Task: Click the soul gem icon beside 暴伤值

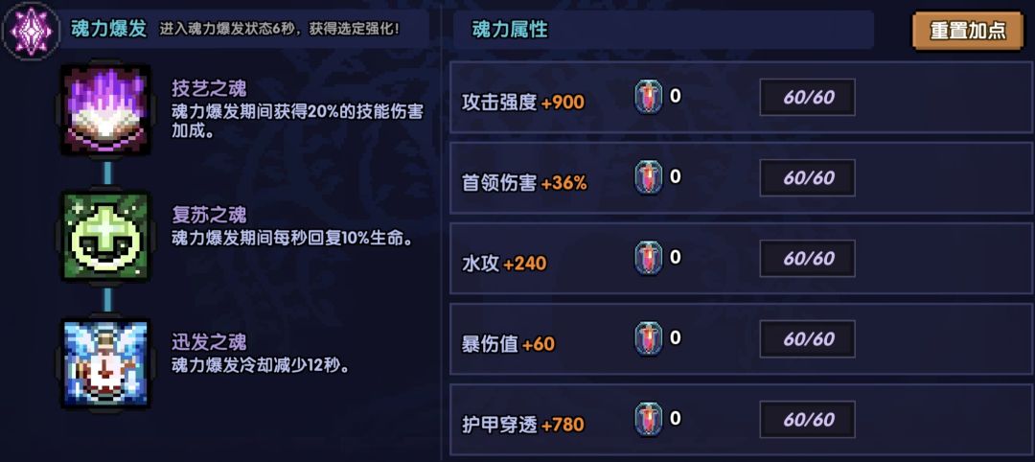Action: pyautogui.click(x=649, y=339)
